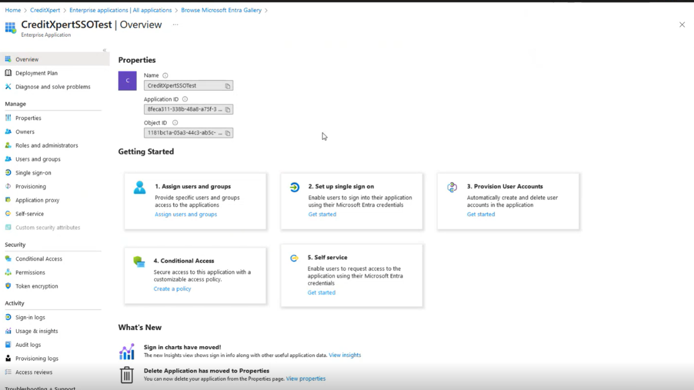Click the Conditional Access card icon
Image resolution: width=694 pixels, height=390 pixels.
pos(139,261)
